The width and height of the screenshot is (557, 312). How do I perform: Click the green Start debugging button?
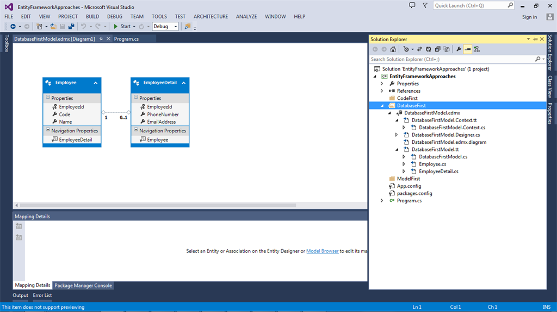[115, 27]
